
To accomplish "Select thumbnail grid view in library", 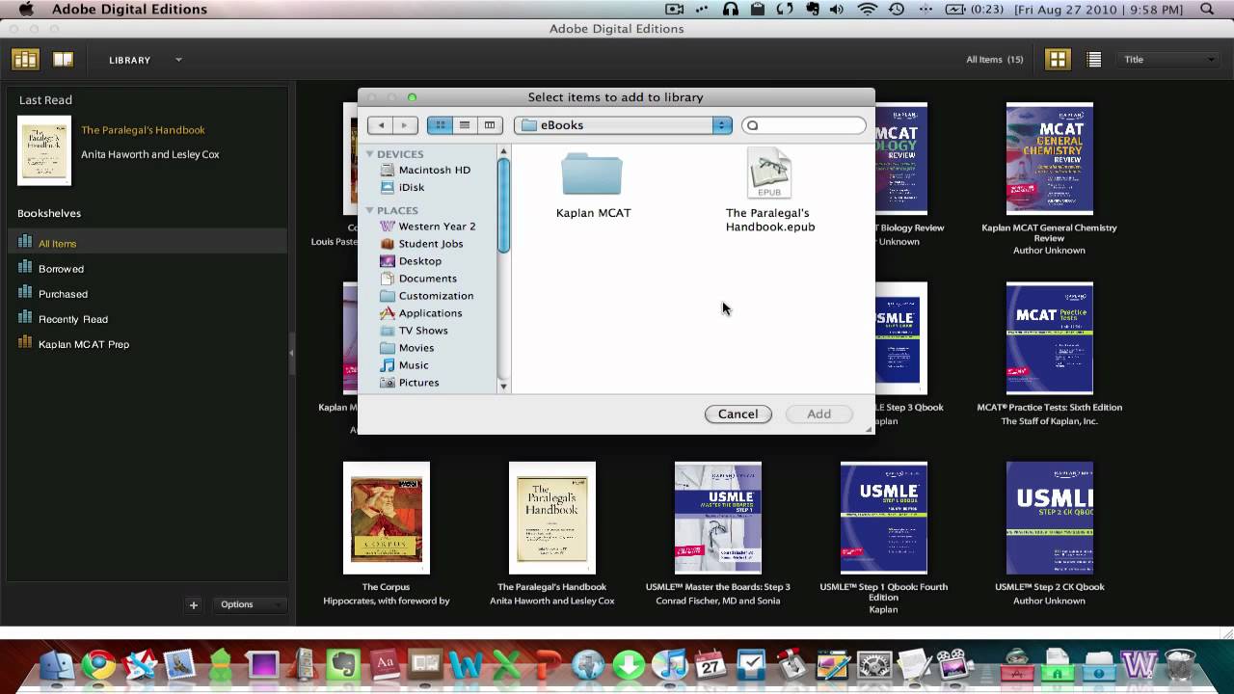I will pos(1058,60).
